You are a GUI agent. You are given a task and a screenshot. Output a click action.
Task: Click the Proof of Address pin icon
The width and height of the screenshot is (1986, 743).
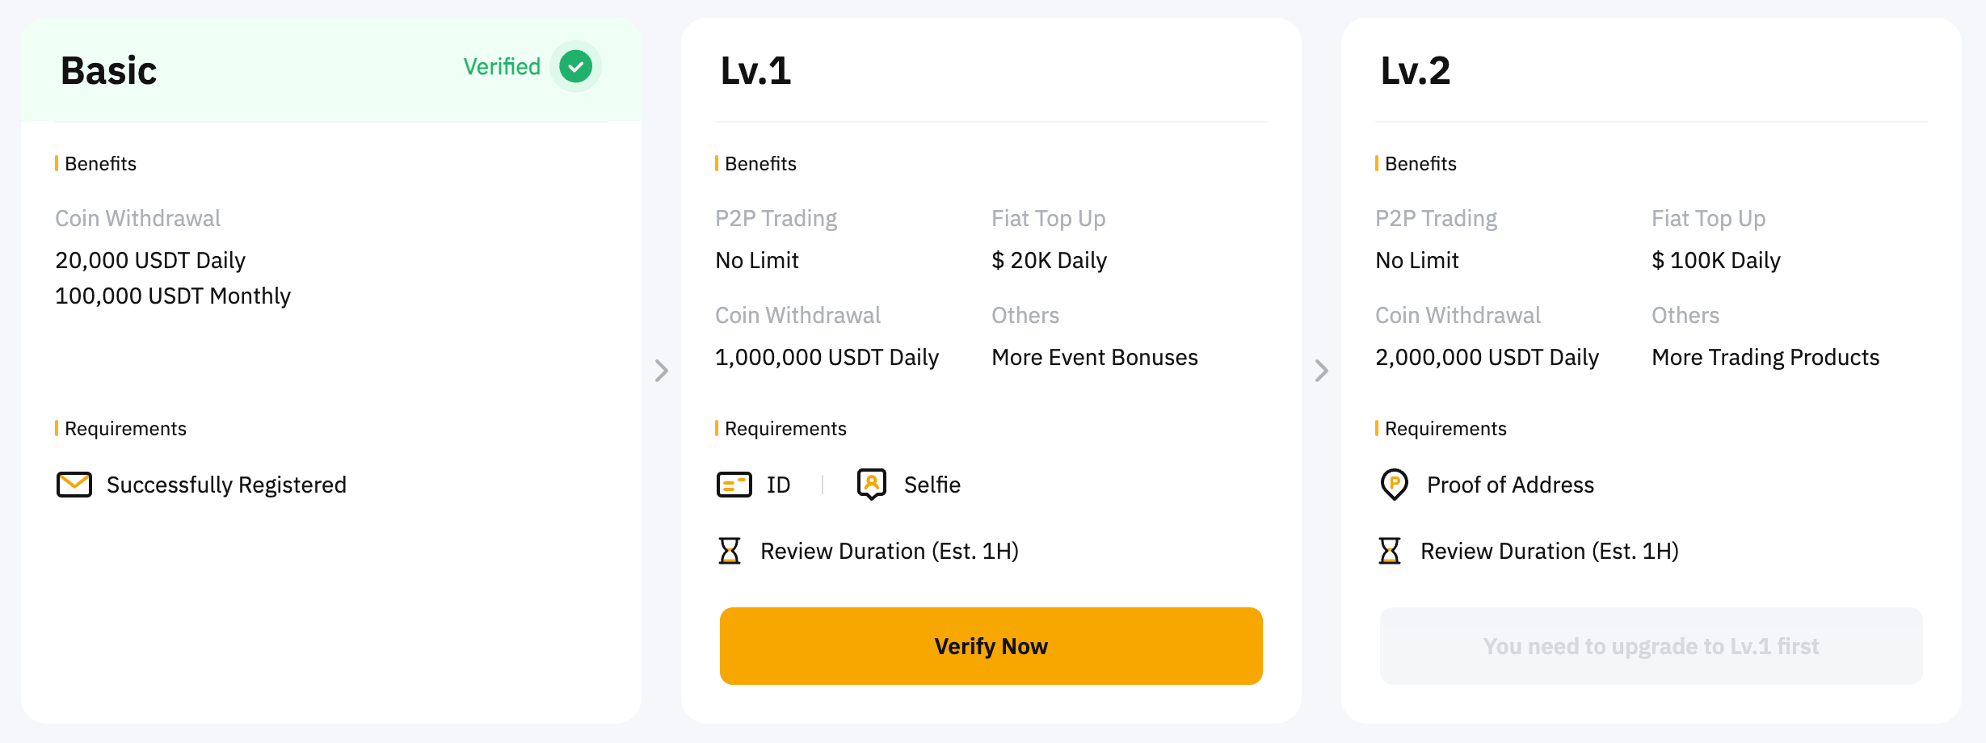(x=1395, y=485)
